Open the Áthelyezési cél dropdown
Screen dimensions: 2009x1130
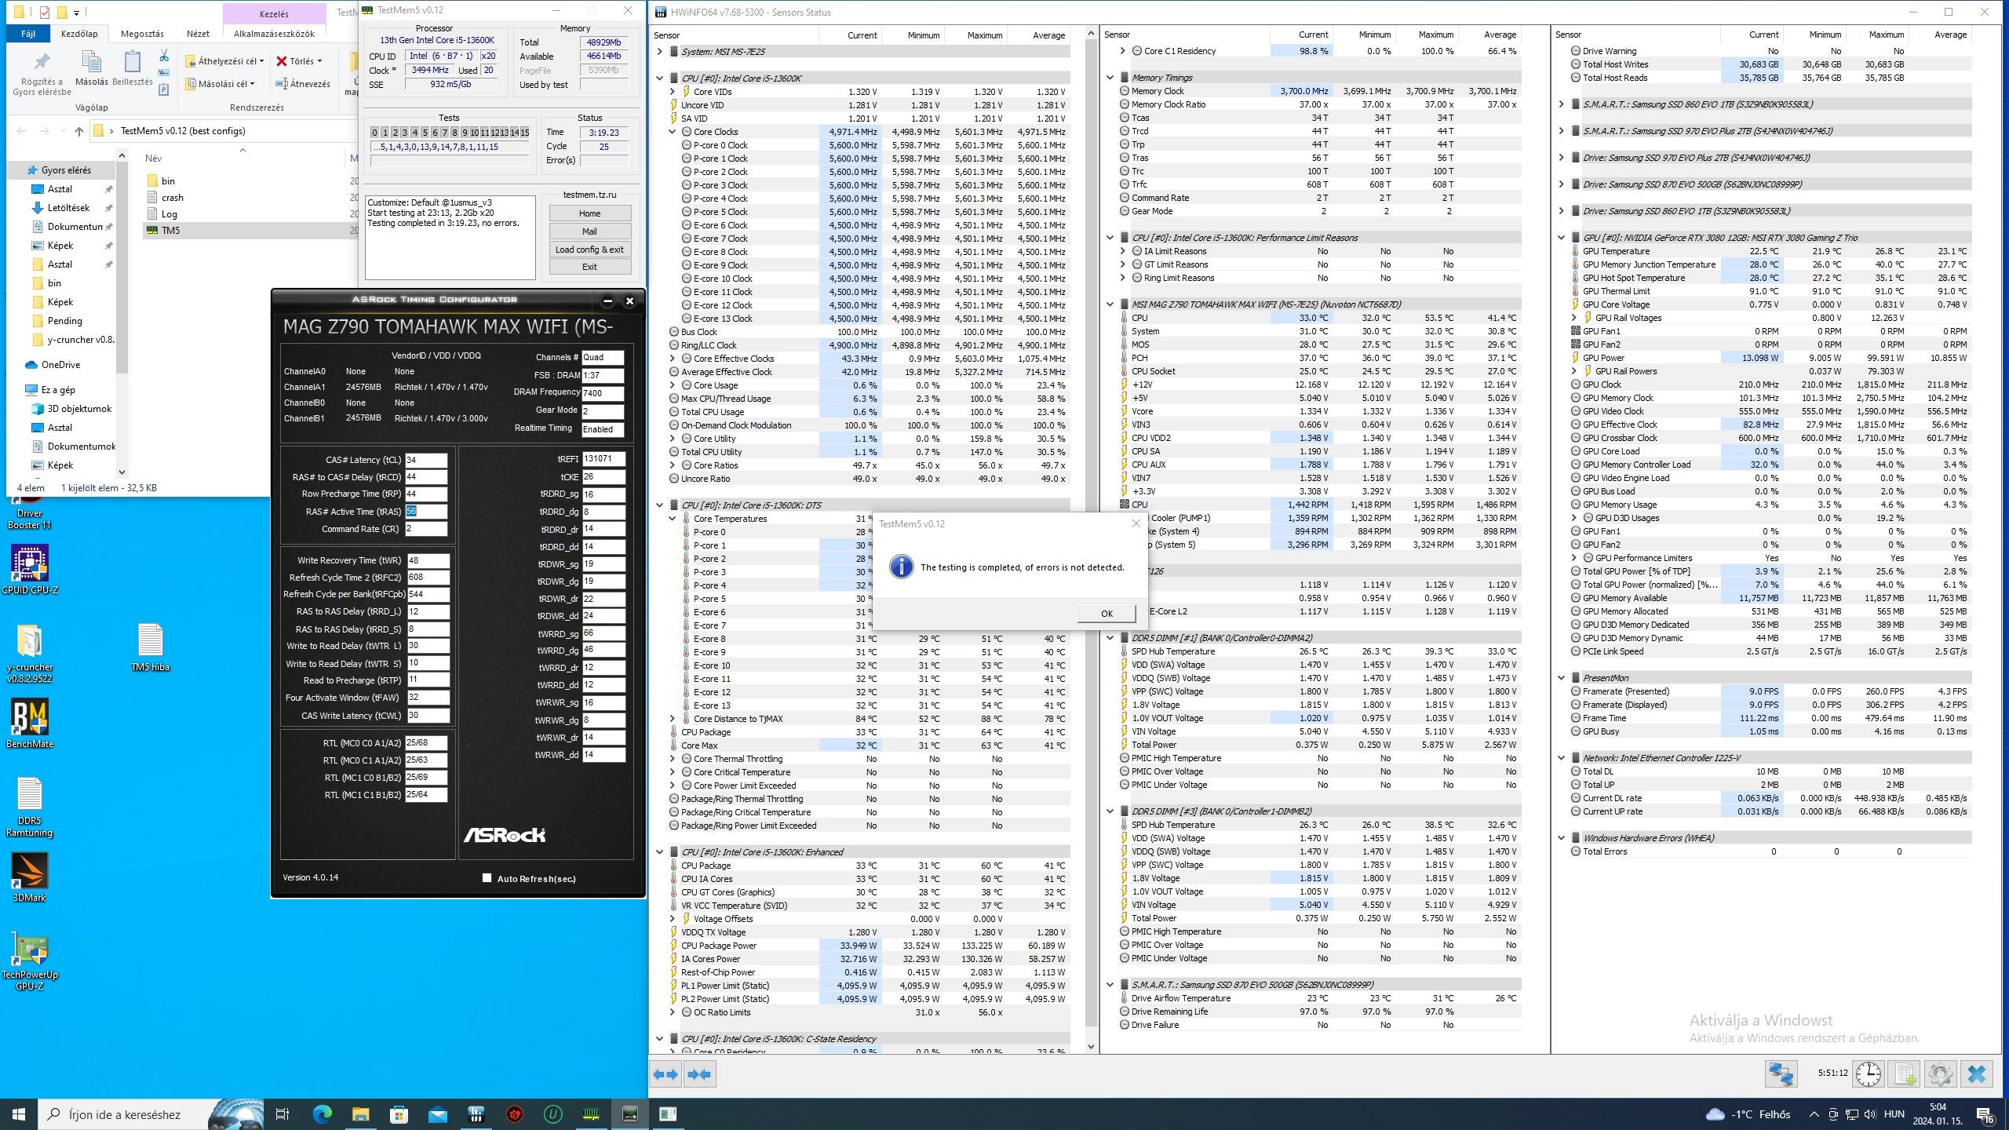tap(225, 61)
